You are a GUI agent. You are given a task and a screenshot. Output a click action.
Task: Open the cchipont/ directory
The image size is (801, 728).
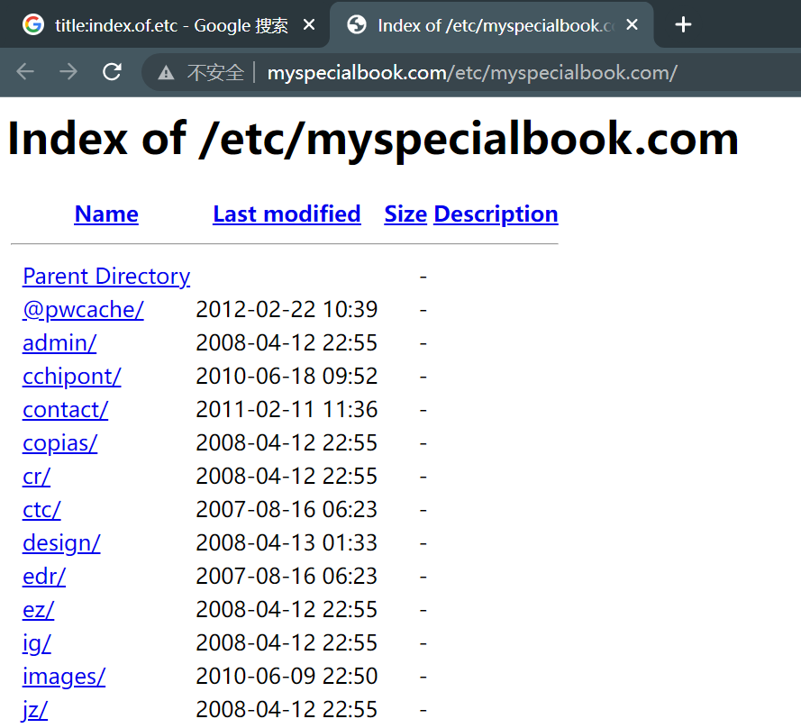(x=72, y=377)
